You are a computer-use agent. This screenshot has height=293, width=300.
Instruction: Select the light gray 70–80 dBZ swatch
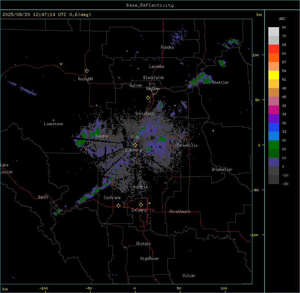point(274,32)
